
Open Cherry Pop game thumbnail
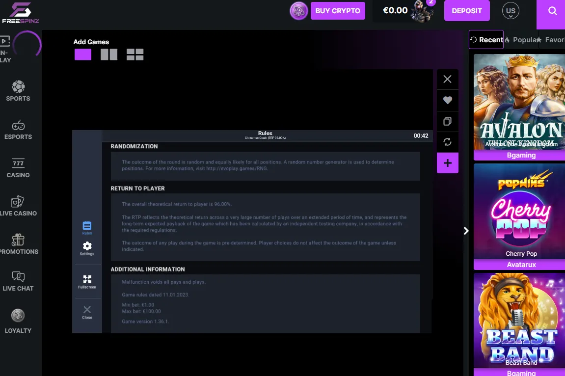(519, 212)
